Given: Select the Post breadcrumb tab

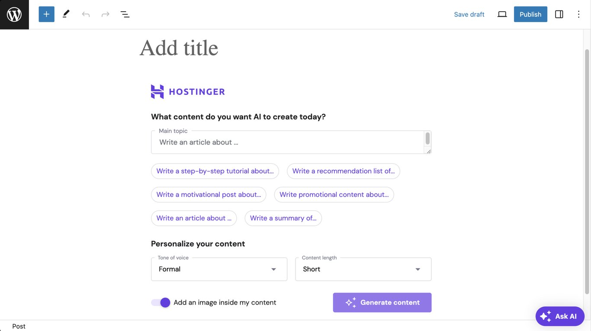Looking at the screenshot, I should click(x=19, y=326).
